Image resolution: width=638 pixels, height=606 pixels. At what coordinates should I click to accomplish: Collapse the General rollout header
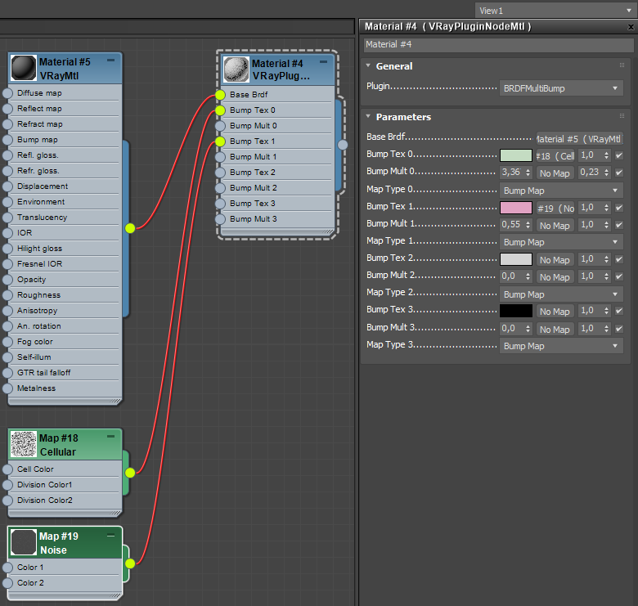pos(394,66)
